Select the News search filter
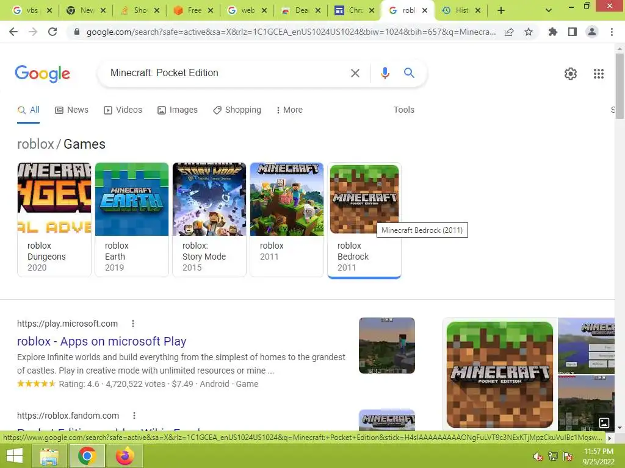Screen dimensions: 625x468 (71, 110)
